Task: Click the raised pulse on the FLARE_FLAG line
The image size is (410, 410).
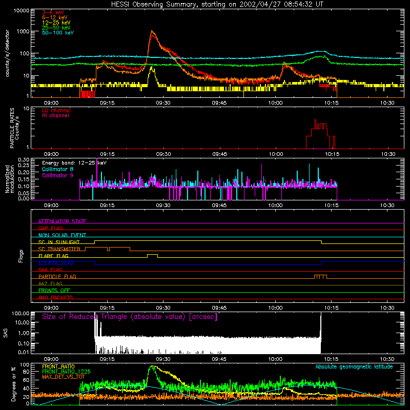Action: tap(152, 256)
